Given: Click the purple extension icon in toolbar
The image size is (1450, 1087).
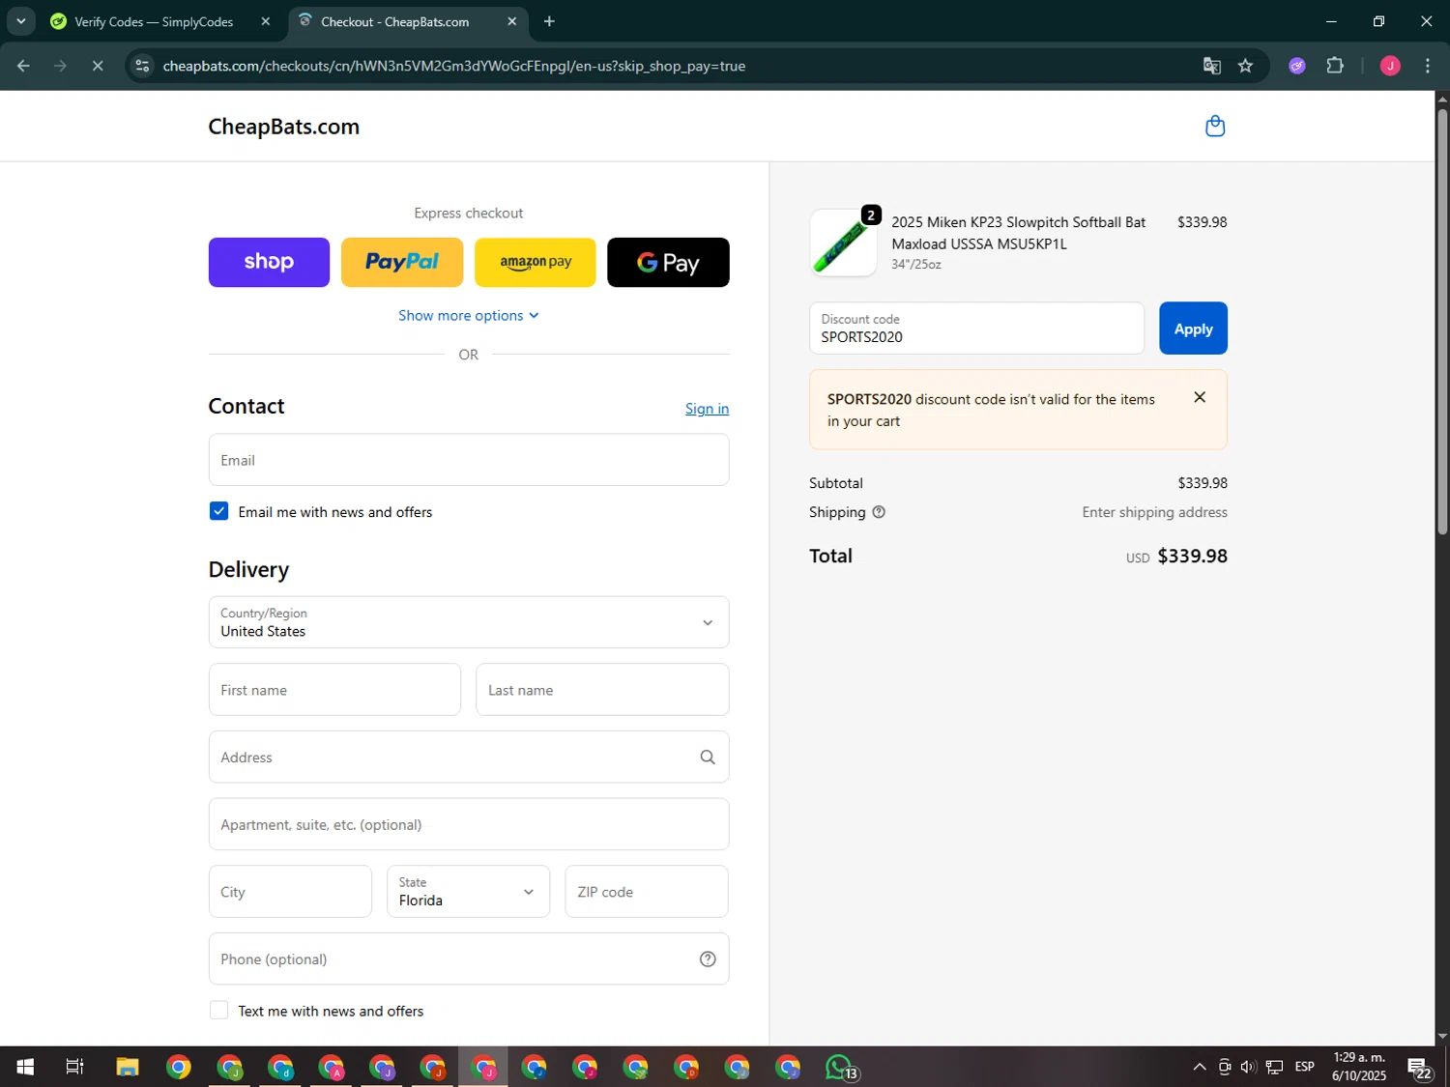Looking at the screenshot, I should pyautogui.click(x=1297, y=66).
